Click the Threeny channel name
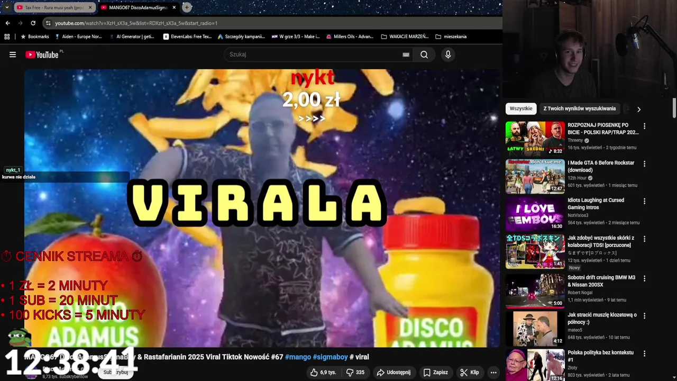The height and width of the screenshot is (381, 677). pyautogui.click(x=575, y=140)
